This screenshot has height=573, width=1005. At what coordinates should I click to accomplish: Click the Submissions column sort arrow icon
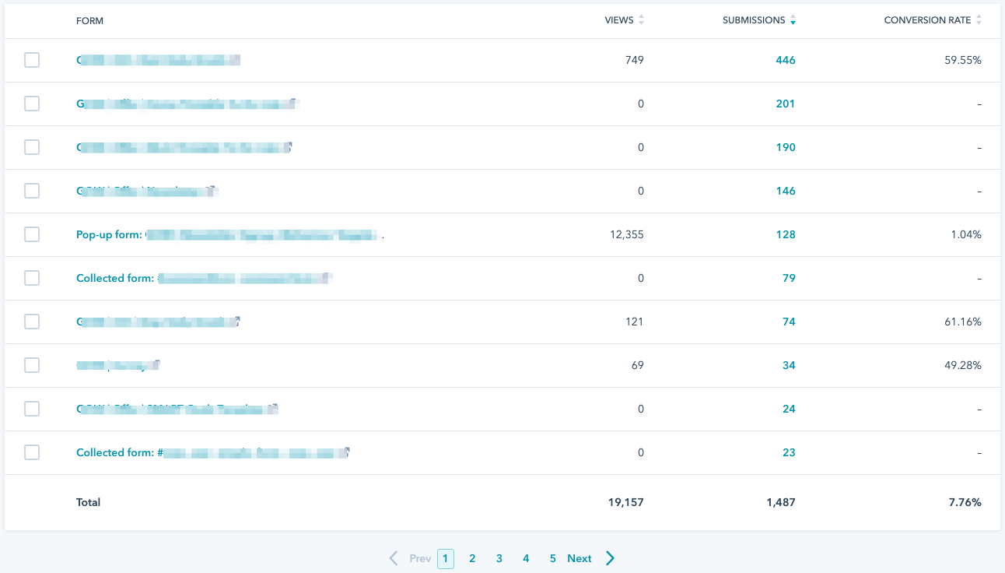pos(793,20)
